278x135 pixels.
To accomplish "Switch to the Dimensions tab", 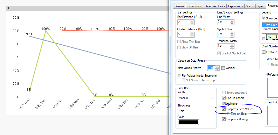I will pos(195,6).
